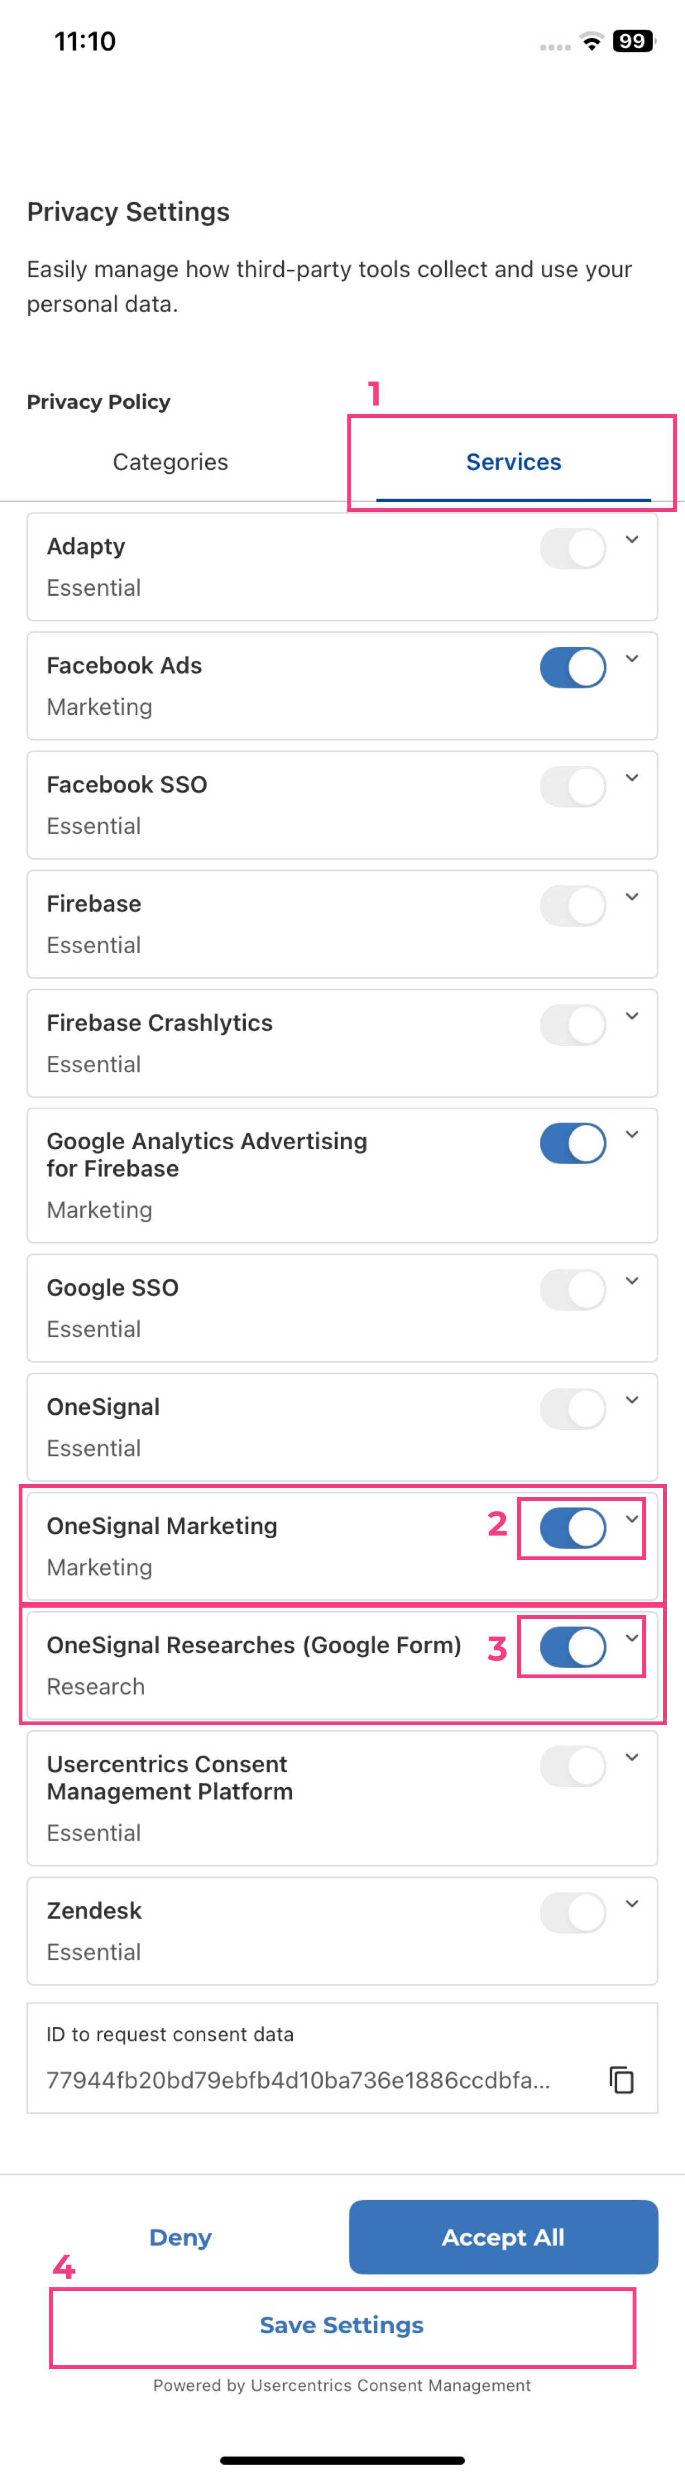Tap the consent ID text field
Screen dimensions: 685x2478
(x=298, y=2080)
